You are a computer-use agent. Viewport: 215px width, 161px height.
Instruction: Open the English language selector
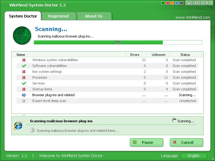(x=193, y=156)
